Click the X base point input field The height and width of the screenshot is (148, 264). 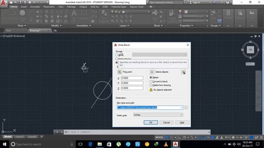coord(132,78)
